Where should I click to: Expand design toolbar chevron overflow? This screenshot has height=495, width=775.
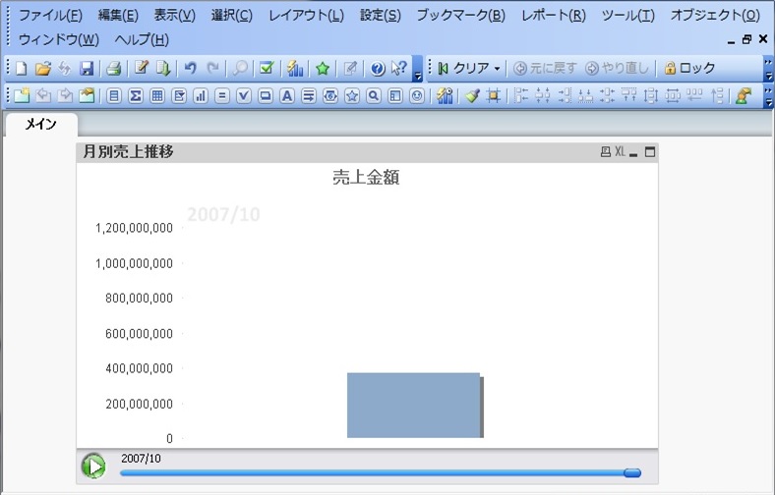tap(768, 89)
